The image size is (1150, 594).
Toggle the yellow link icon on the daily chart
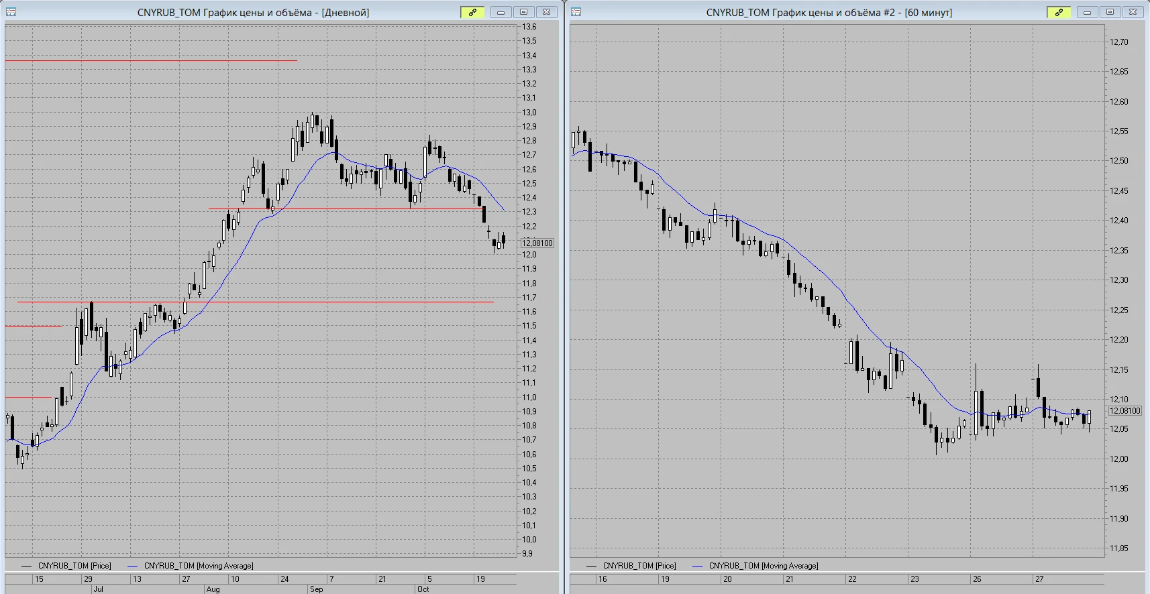(472, 12)
